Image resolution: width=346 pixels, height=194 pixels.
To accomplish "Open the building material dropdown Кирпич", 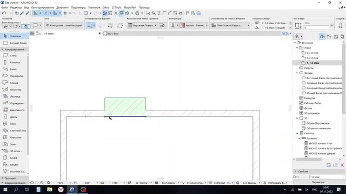I will [194, 25].
